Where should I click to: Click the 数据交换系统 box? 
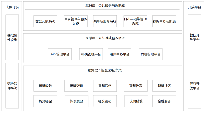coord(45,21)
